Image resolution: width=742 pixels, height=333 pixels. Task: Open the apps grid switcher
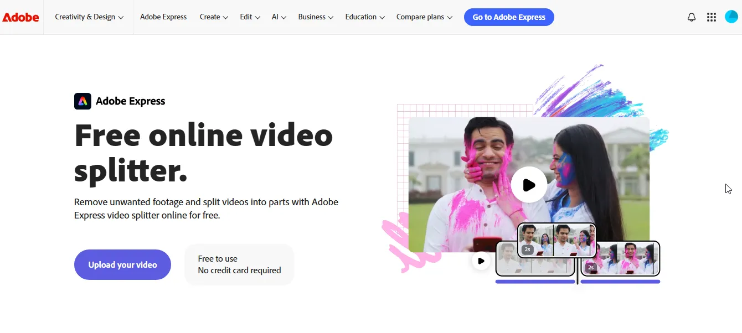(712, 17)
